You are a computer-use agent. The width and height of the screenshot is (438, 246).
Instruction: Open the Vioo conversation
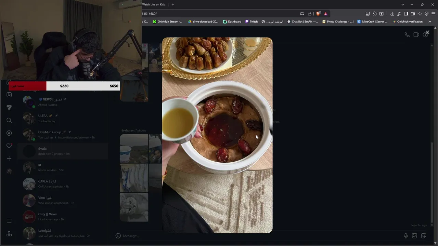coord(63,200)
